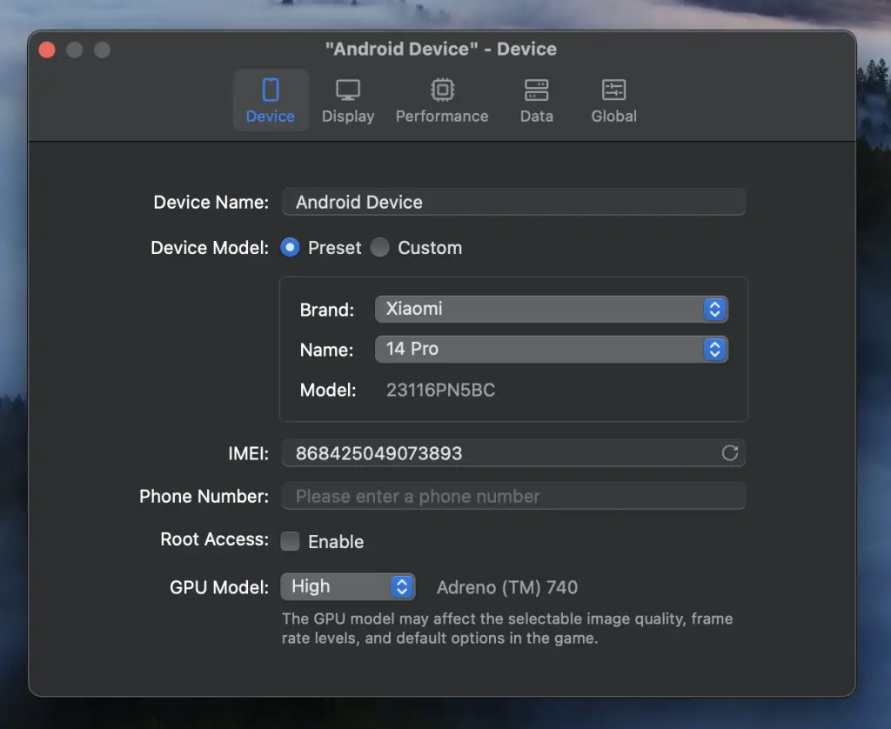
Task: Click the Global tab label
Action: [x=613, y=117]
